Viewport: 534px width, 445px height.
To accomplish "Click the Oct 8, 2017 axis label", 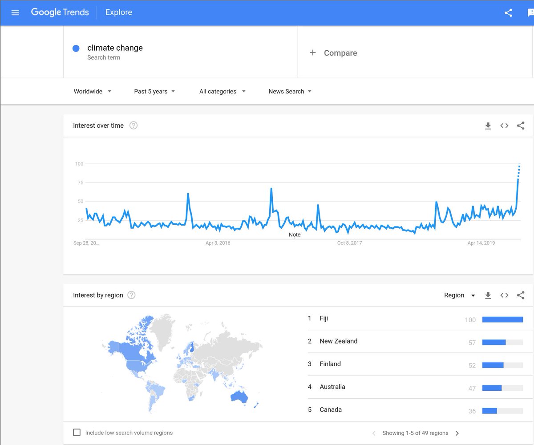I will point(349,243).
